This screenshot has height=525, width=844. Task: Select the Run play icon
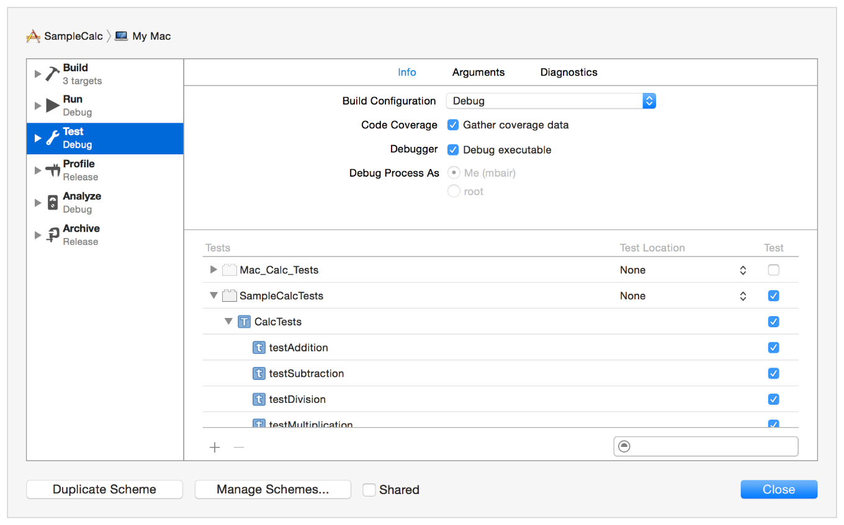pyautogui.click(x=53, y=106)
